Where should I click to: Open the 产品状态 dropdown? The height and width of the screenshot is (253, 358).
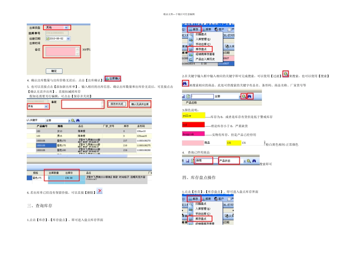point(245,161)
